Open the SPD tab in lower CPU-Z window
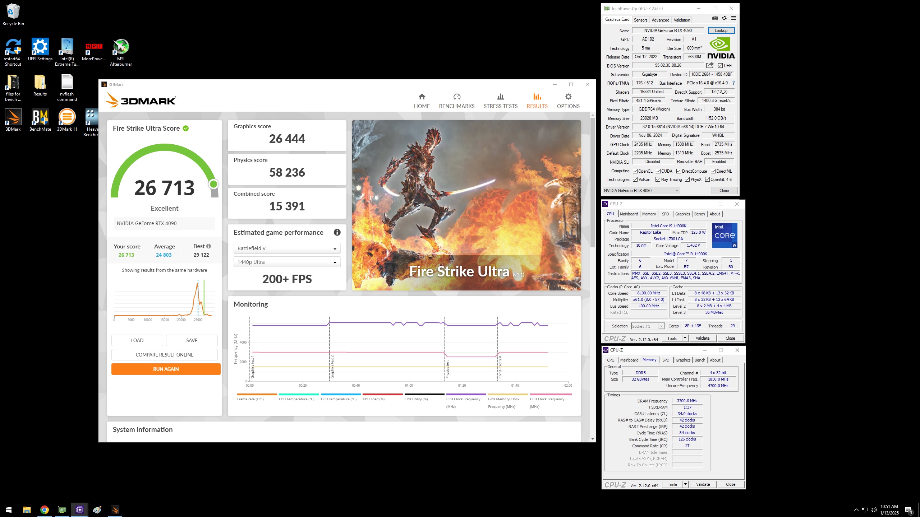 (x=666, y=360)
